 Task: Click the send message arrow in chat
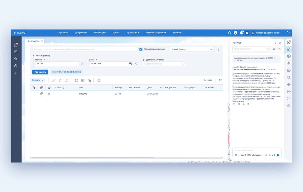pyautogui.click(x=278, y=155)
